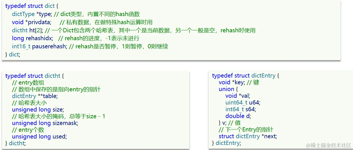Click the '// 下一个Entry的指针' comment
Viewport: 353px width, 150px height.
(x=246, y=129)
